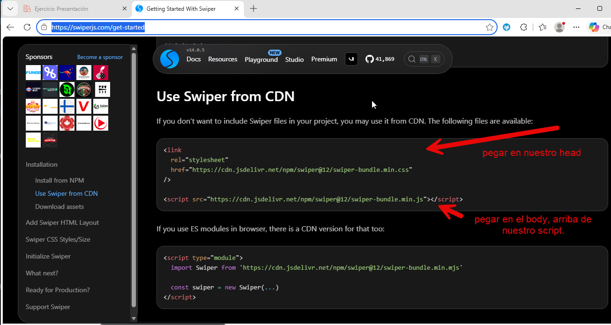Go to What next? section

(x=42, y=273)
